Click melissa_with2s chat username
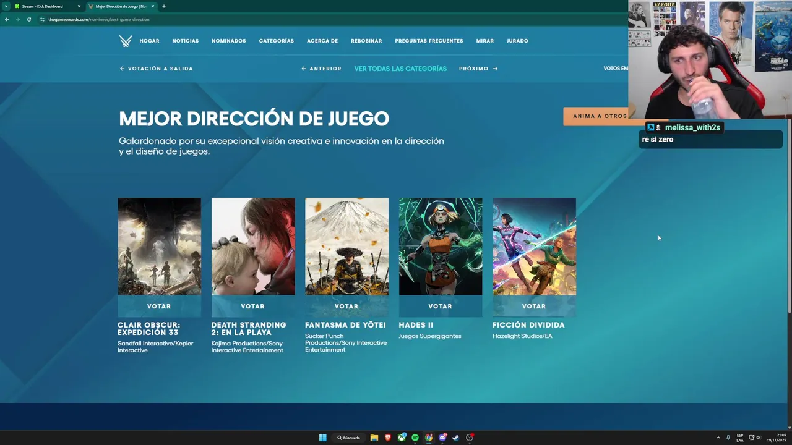 point(692,127)
